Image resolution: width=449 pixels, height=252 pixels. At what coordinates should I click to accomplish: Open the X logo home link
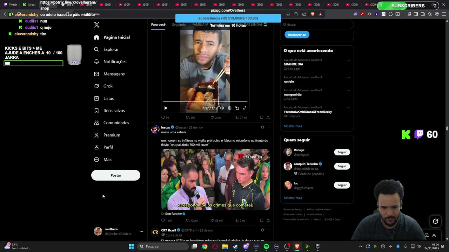tap(97, 25)
